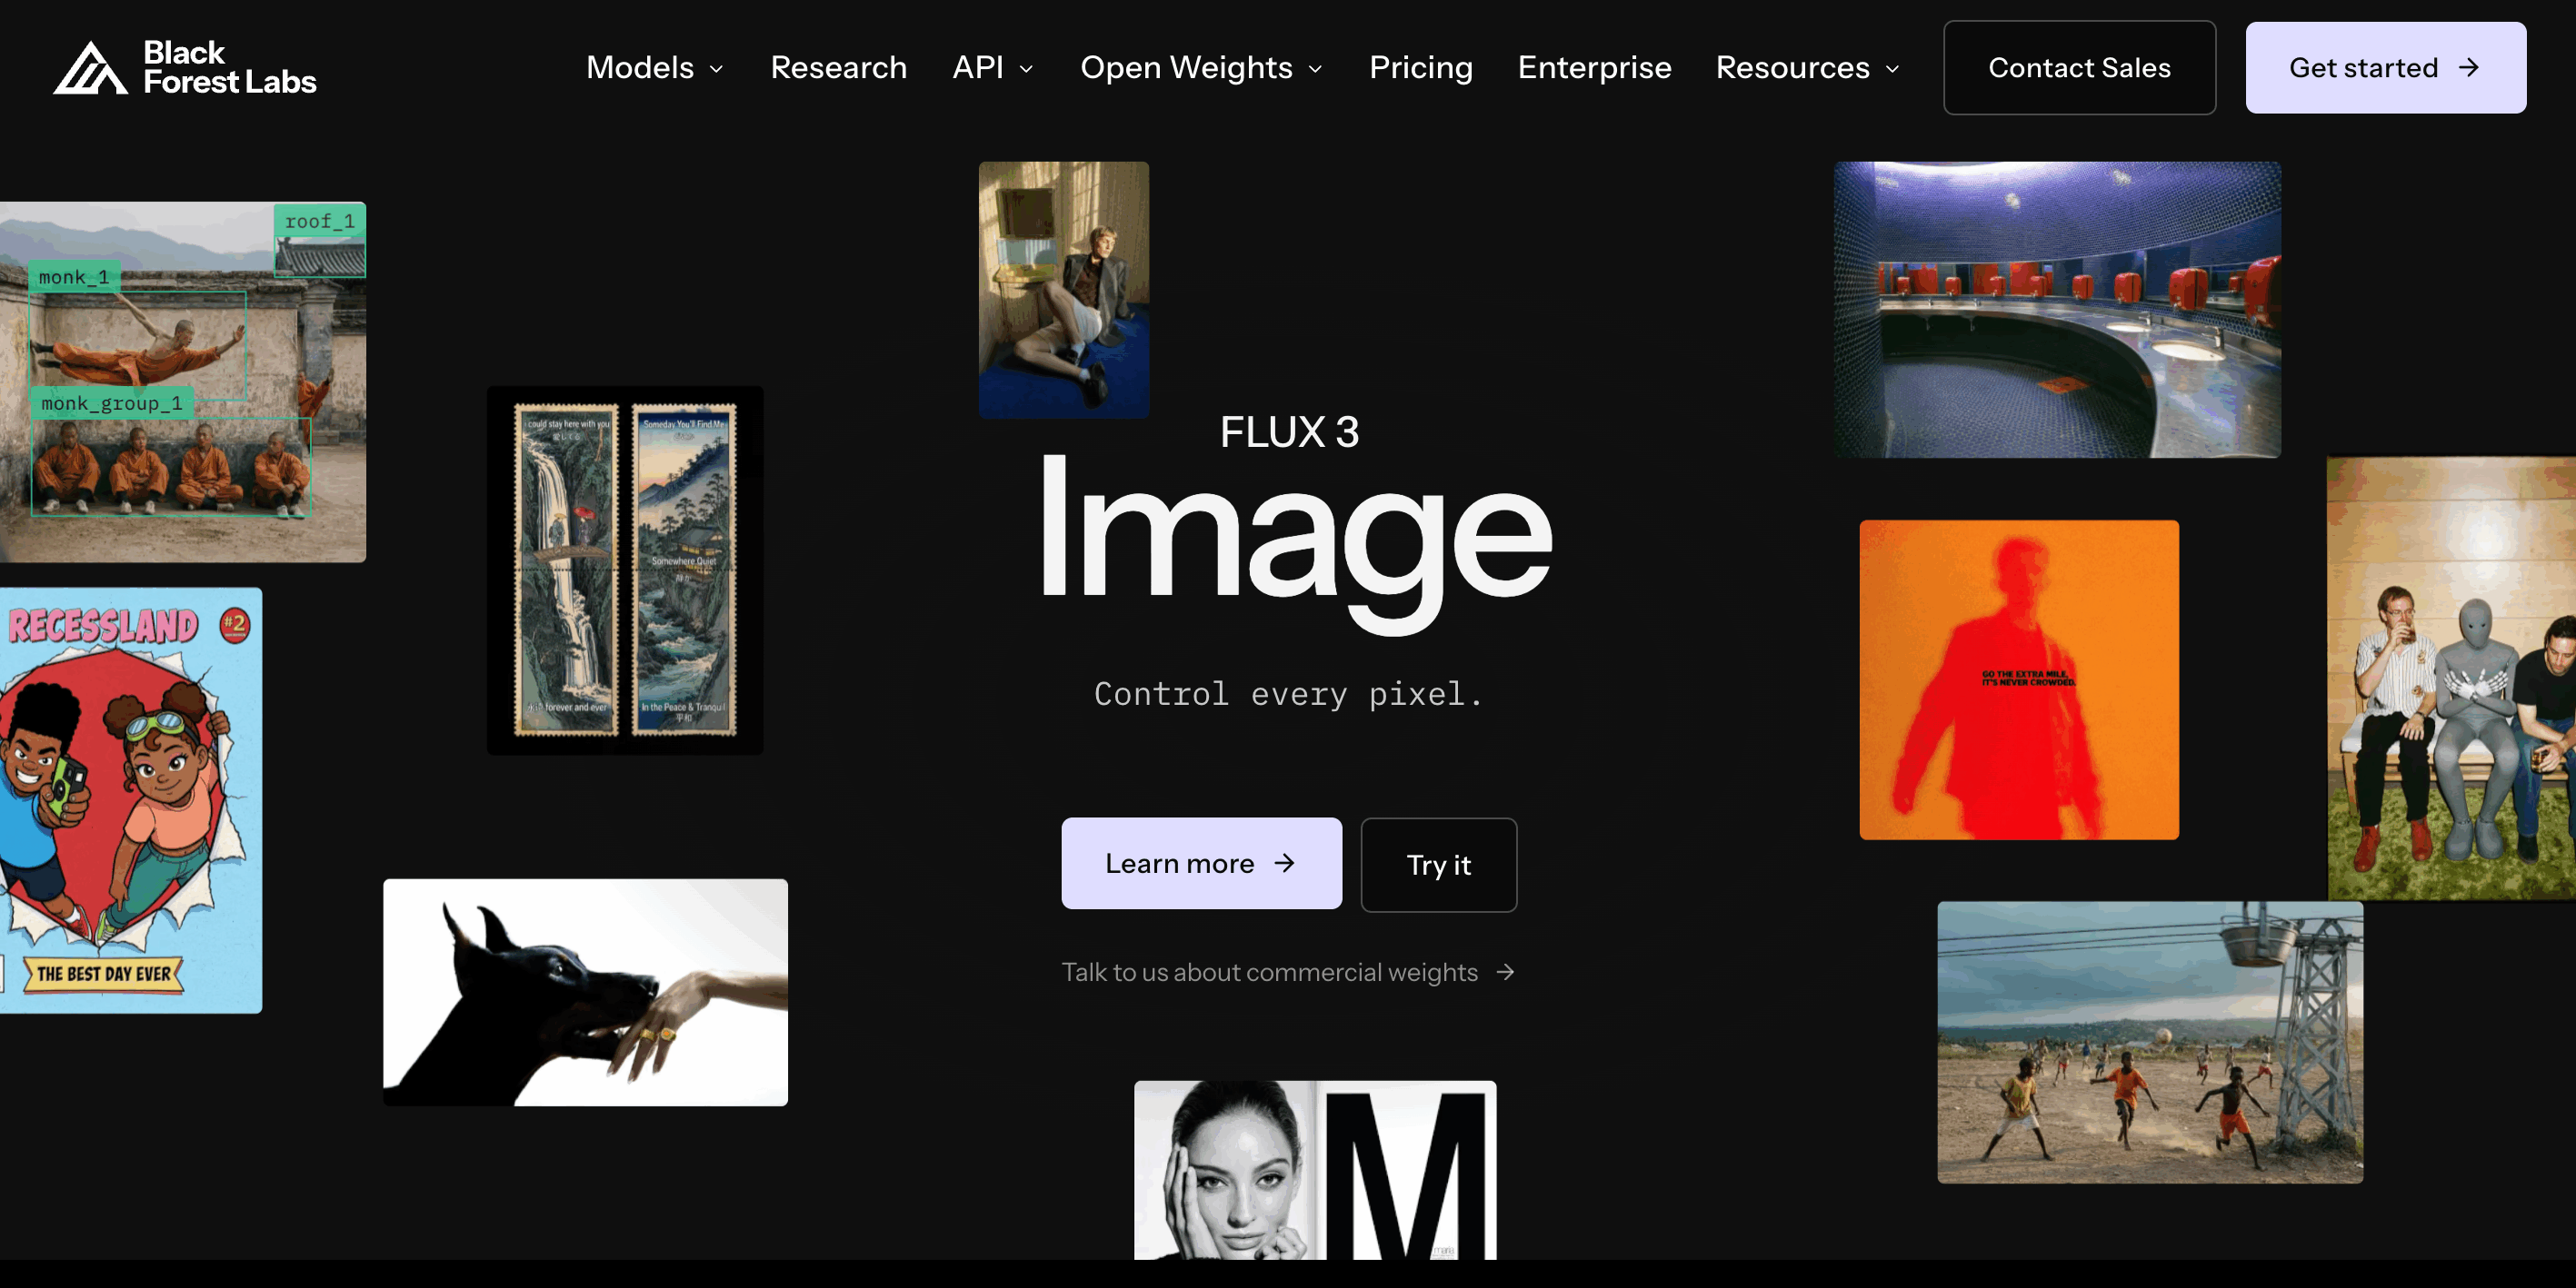Open the kids playing soccer image
2576x1288 pixels.
(2150, 1042)
